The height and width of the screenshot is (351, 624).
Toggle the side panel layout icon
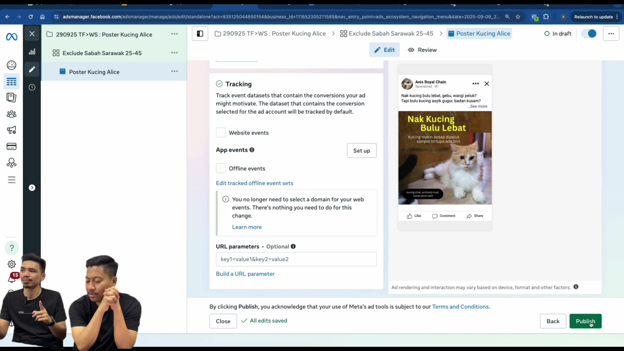point(200,33)
